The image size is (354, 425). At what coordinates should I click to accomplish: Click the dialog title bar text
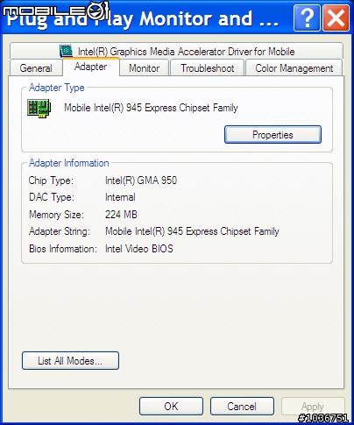[x=143, y=18]
